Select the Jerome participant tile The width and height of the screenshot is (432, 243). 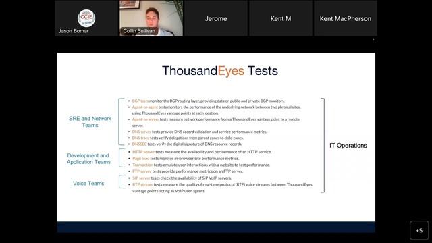(x=216, y=18)
